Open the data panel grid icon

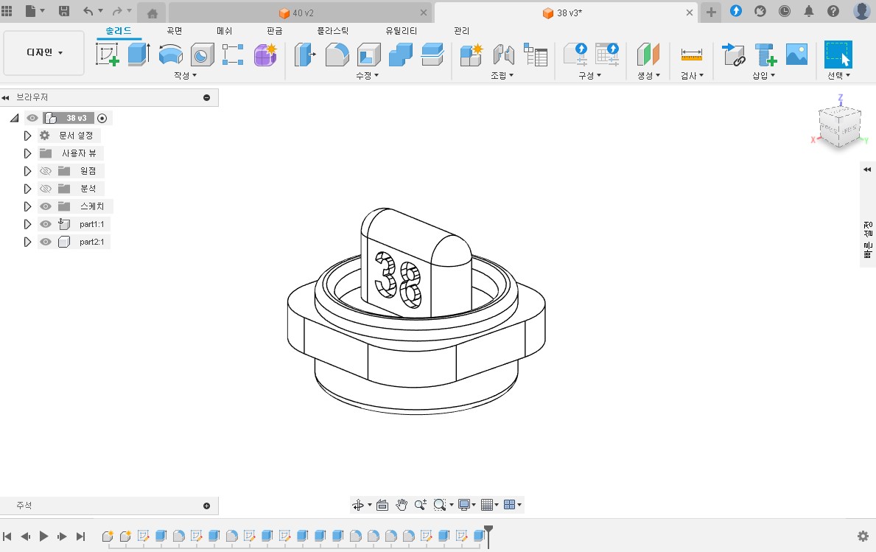[7, 11]
